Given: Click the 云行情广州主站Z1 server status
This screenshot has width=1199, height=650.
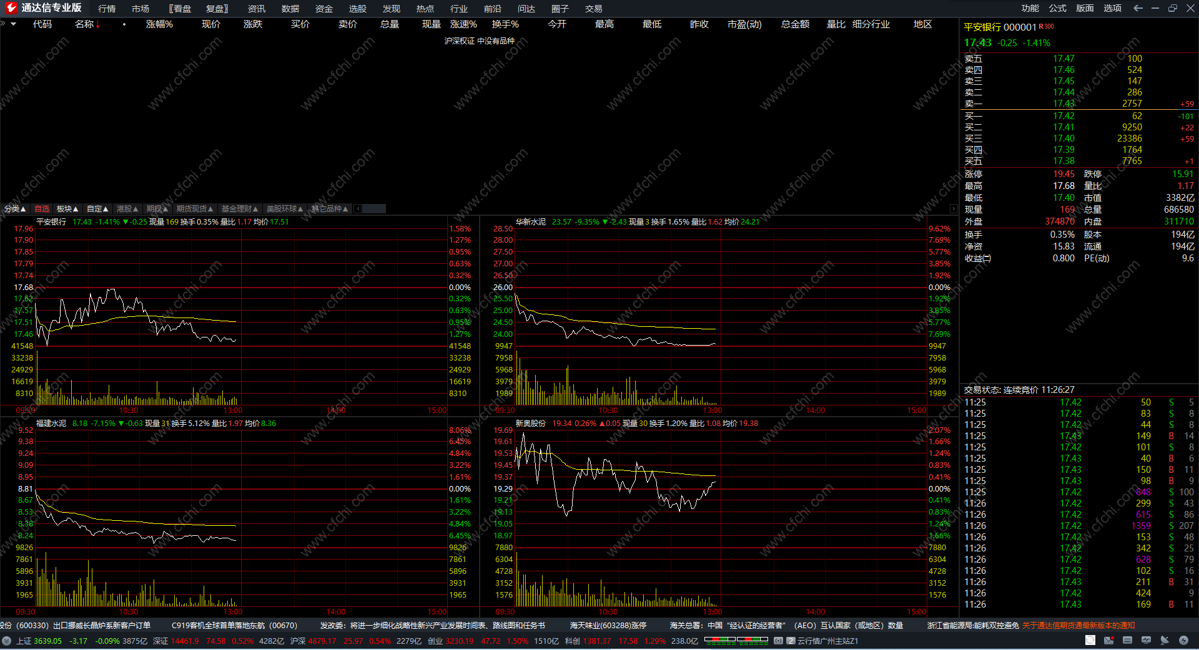Looking at the screenshot, I should (x=828, y=641).
